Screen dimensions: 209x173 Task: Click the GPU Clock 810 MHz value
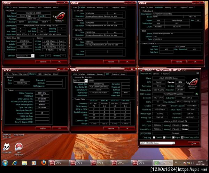pyautogui.click(x=157, y=126)
